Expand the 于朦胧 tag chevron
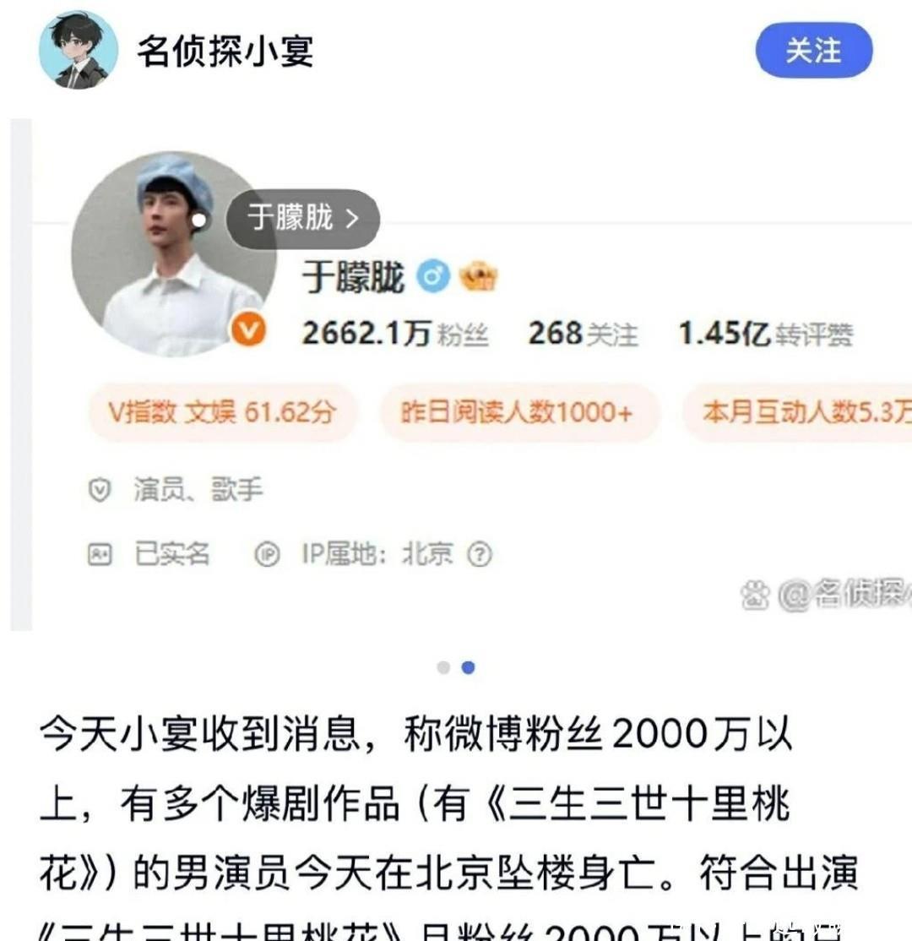 point(352,219)
